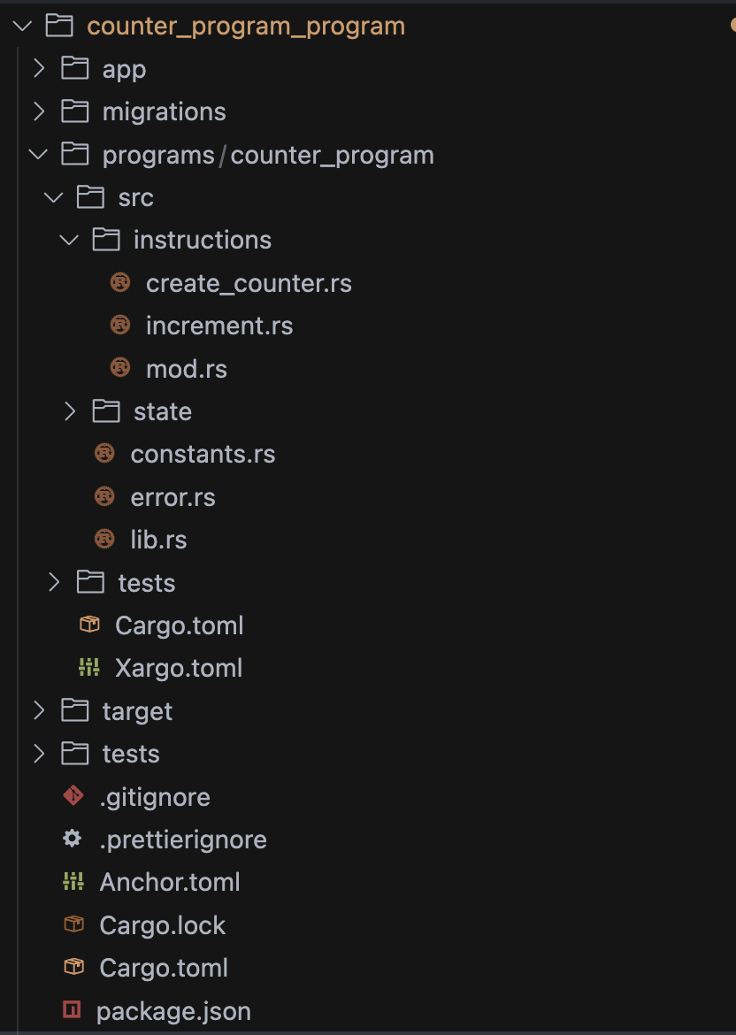This screenshot has width=736, height=1035.
Task: Click the Rust icon next to increment.rs
Action: tap(120, 326)
